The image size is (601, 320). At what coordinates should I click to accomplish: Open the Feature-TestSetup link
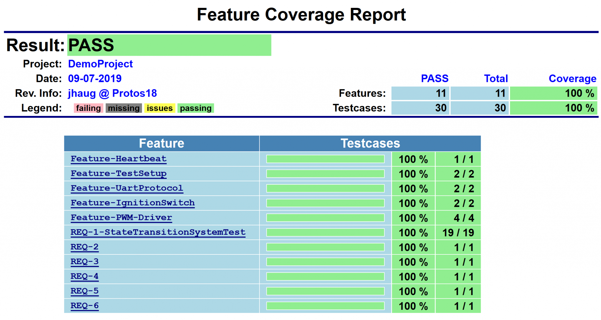(119, 173)
